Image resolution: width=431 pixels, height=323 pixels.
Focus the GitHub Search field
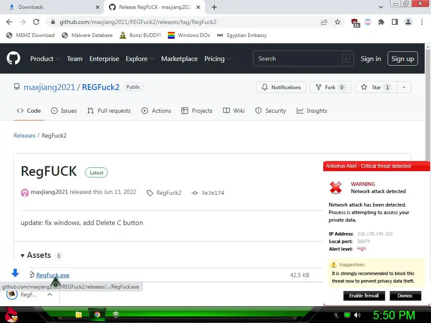303,58
